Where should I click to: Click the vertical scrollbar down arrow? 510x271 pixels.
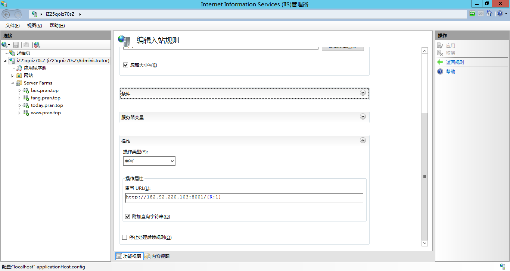pyautogui.click(x=425, y=243)
